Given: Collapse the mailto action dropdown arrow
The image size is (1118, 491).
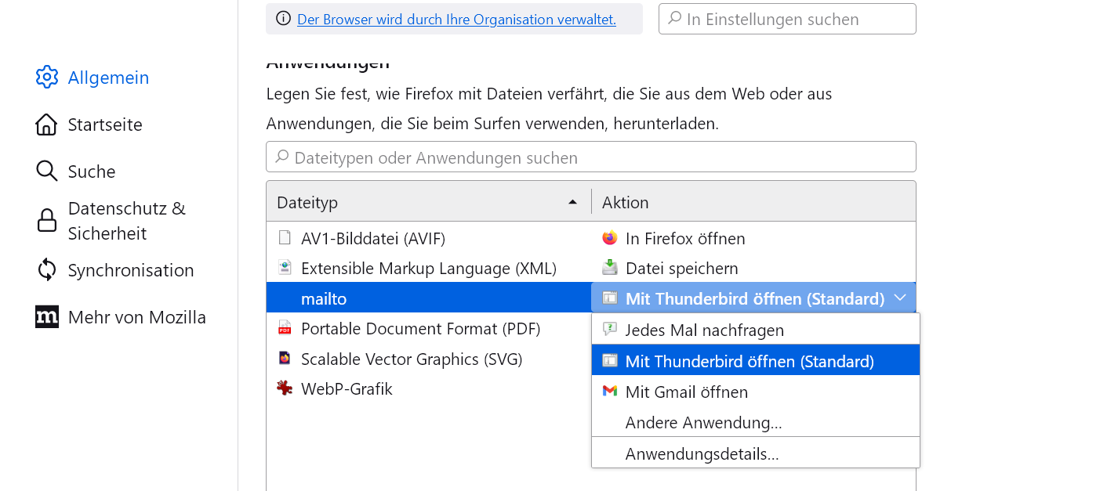Looking at the screenshot, I should (900, 298).
